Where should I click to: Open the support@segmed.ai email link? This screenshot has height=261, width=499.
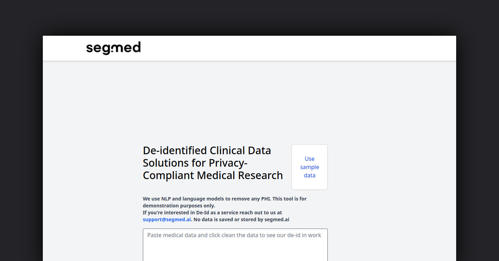coord(167,219)
